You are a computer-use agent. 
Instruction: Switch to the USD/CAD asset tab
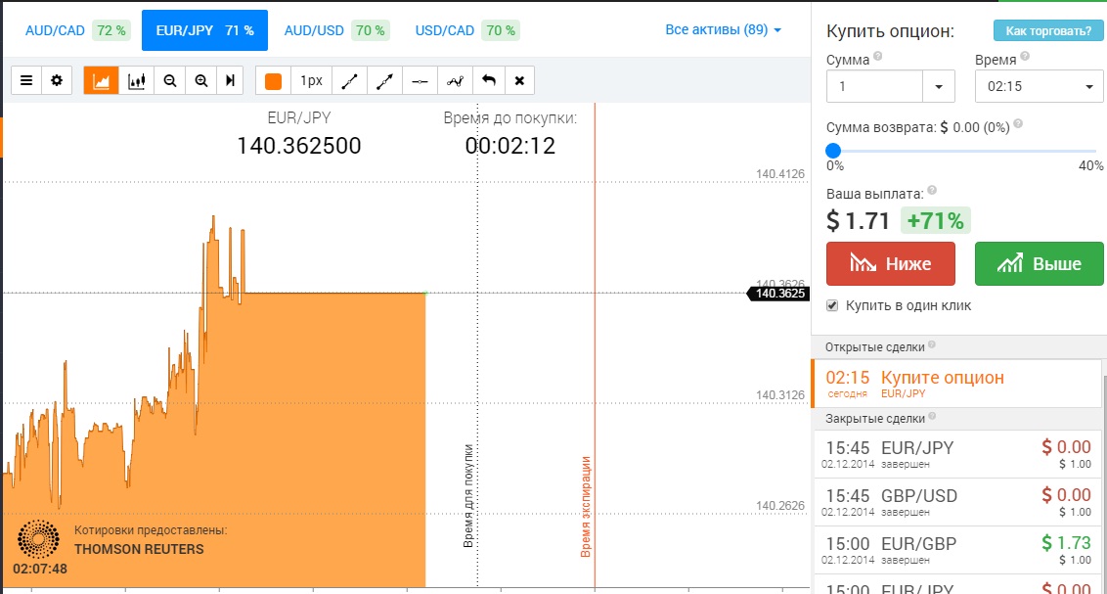coord(465,30)
